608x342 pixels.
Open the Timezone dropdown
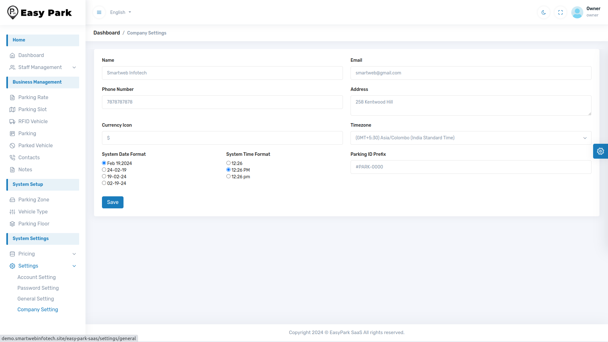click(471, 138)
